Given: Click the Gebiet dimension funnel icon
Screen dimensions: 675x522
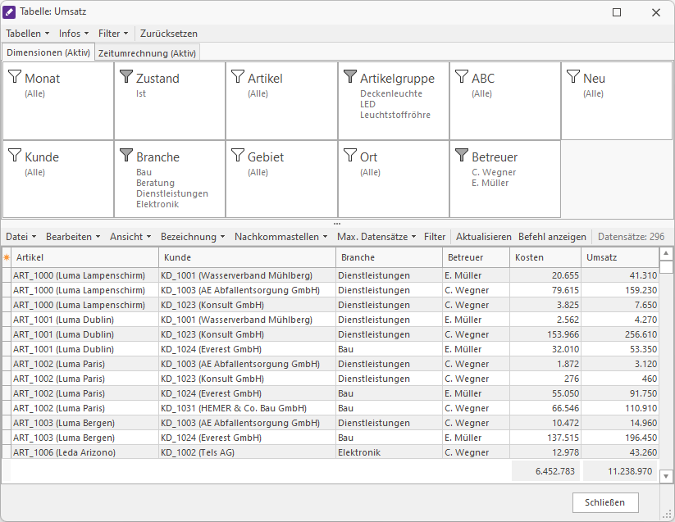Looking at the screenshot, I should click(237, 156).
